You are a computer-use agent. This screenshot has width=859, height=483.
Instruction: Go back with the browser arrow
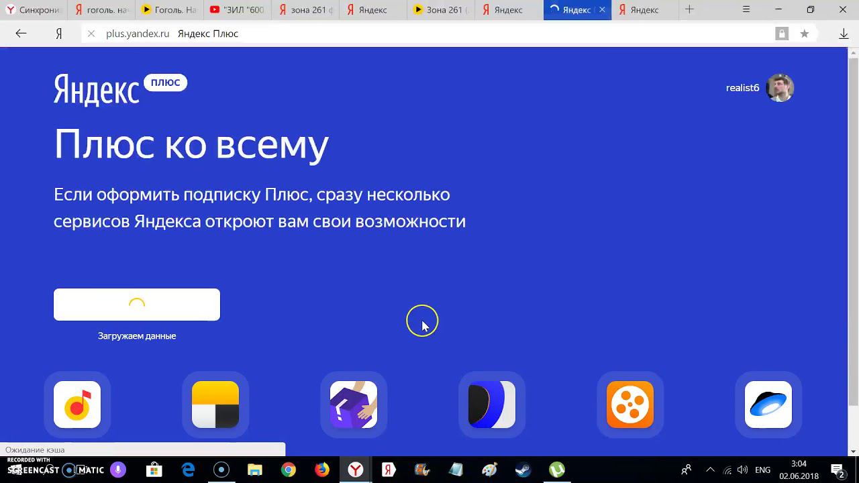coord(21,34)
